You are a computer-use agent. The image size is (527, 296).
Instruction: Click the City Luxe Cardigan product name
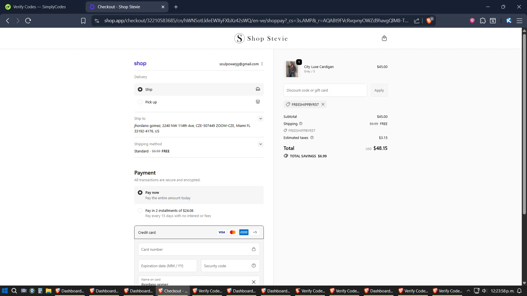pyautogui.click(x=319, y=67)
